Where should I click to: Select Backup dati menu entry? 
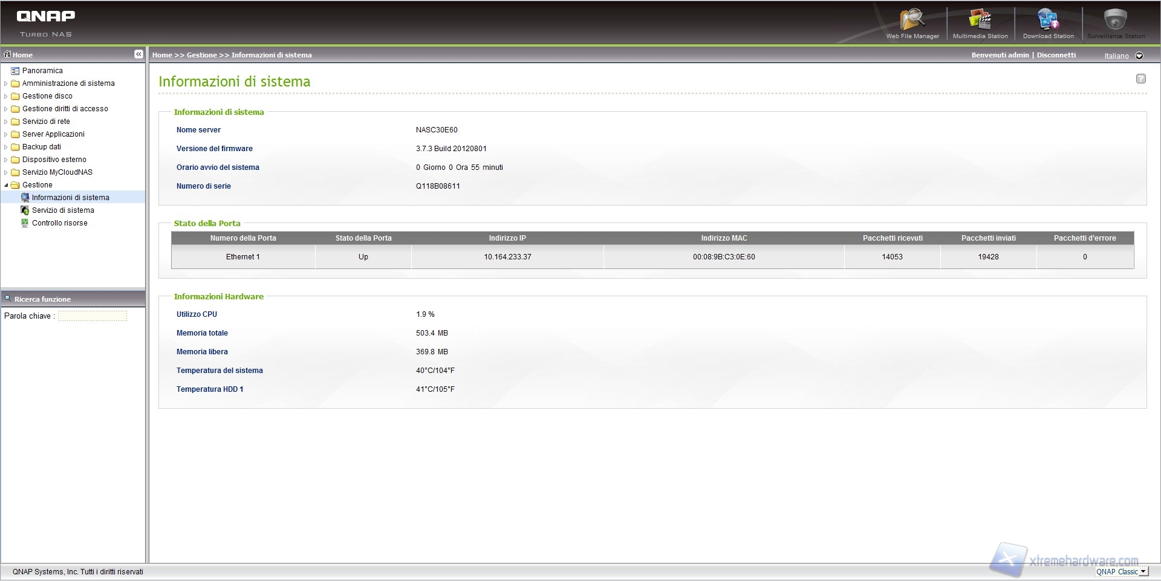42,147
